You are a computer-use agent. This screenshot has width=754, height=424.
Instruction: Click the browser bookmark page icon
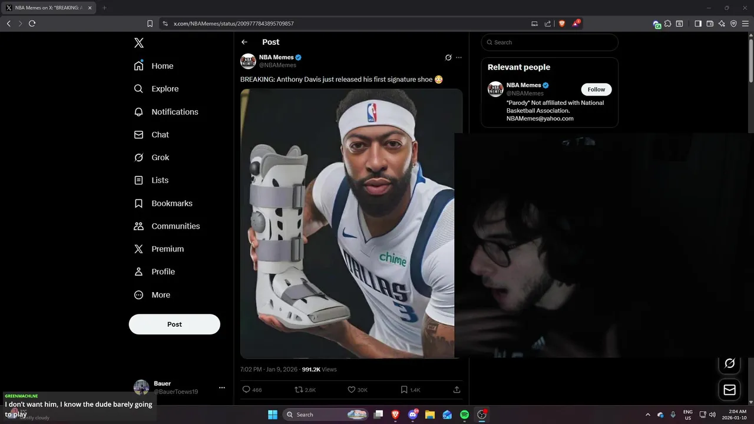(150, 24)
